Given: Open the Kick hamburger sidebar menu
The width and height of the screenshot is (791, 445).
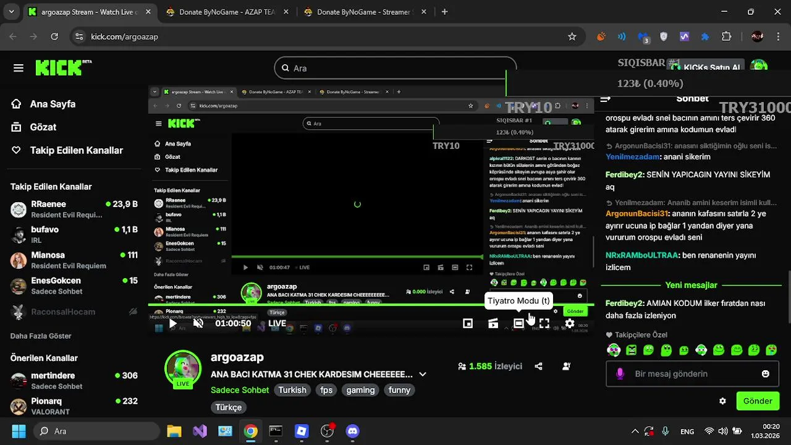Looking at the screenshot, I should point(19,68).
